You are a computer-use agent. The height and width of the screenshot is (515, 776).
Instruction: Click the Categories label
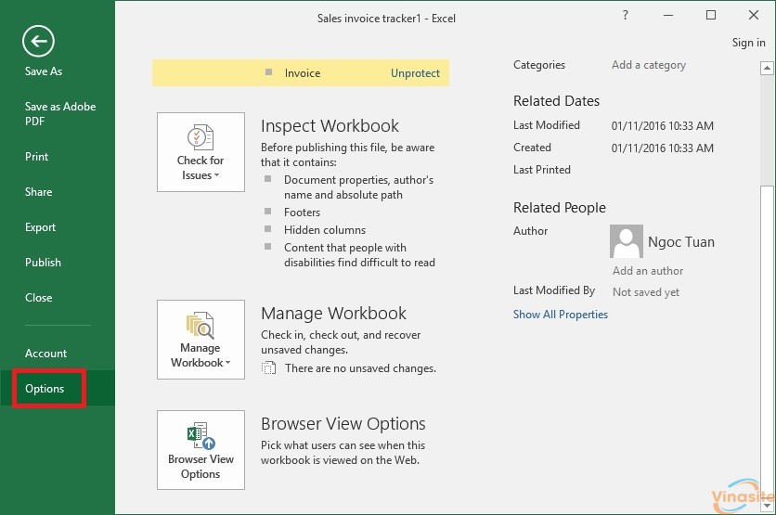pos(539,65)
